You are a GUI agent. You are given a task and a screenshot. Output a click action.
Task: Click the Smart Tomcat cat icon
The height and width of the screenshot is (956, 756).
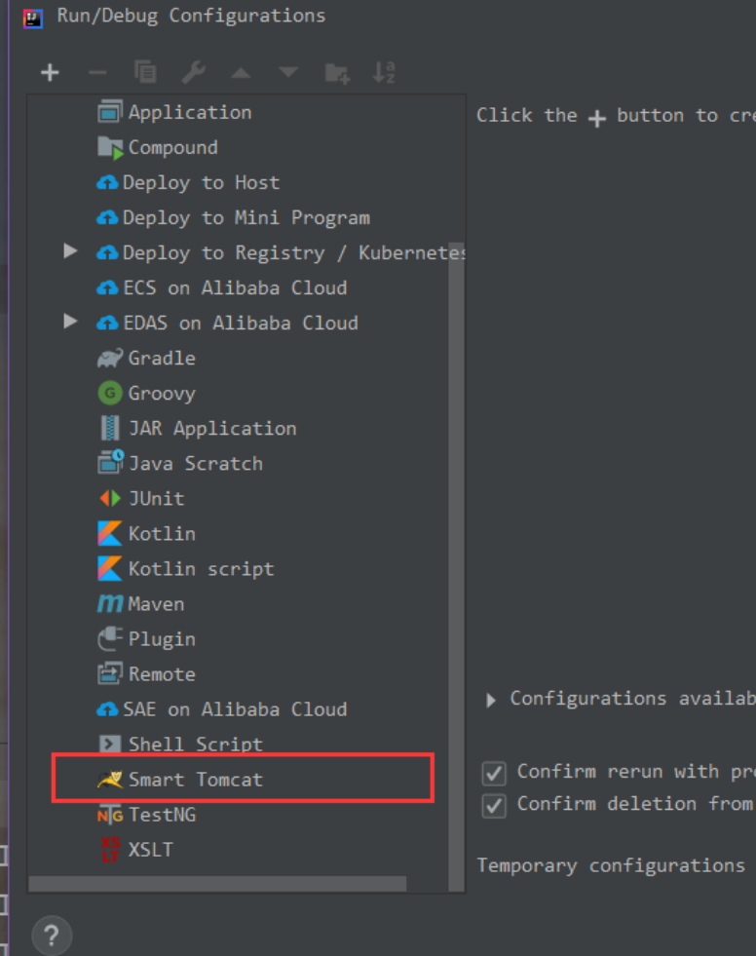(x=110, y=780)
